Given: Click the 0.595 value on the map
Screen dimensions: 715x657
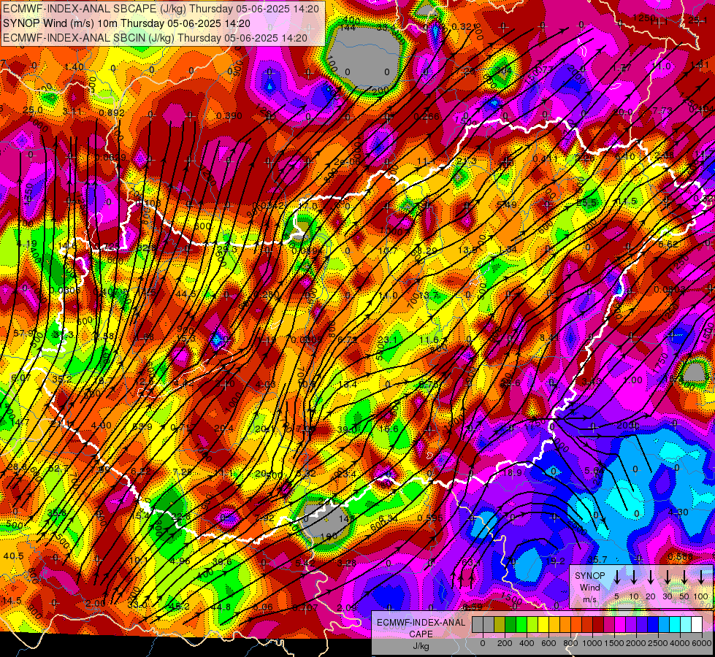Looking at the screenshot, I should pos(430,518).
